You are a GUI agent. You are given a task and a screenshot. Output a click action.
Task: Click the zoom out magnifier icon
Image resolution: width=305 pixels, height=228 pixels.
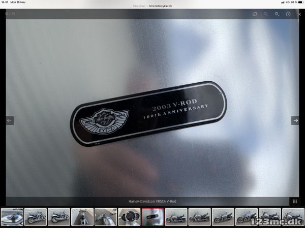(266, 14)
